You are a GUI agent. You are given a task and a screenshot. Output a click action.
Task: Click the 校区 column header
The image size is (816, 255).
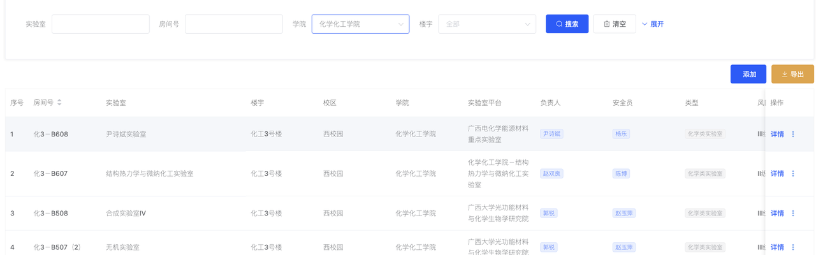pos(330,103)
